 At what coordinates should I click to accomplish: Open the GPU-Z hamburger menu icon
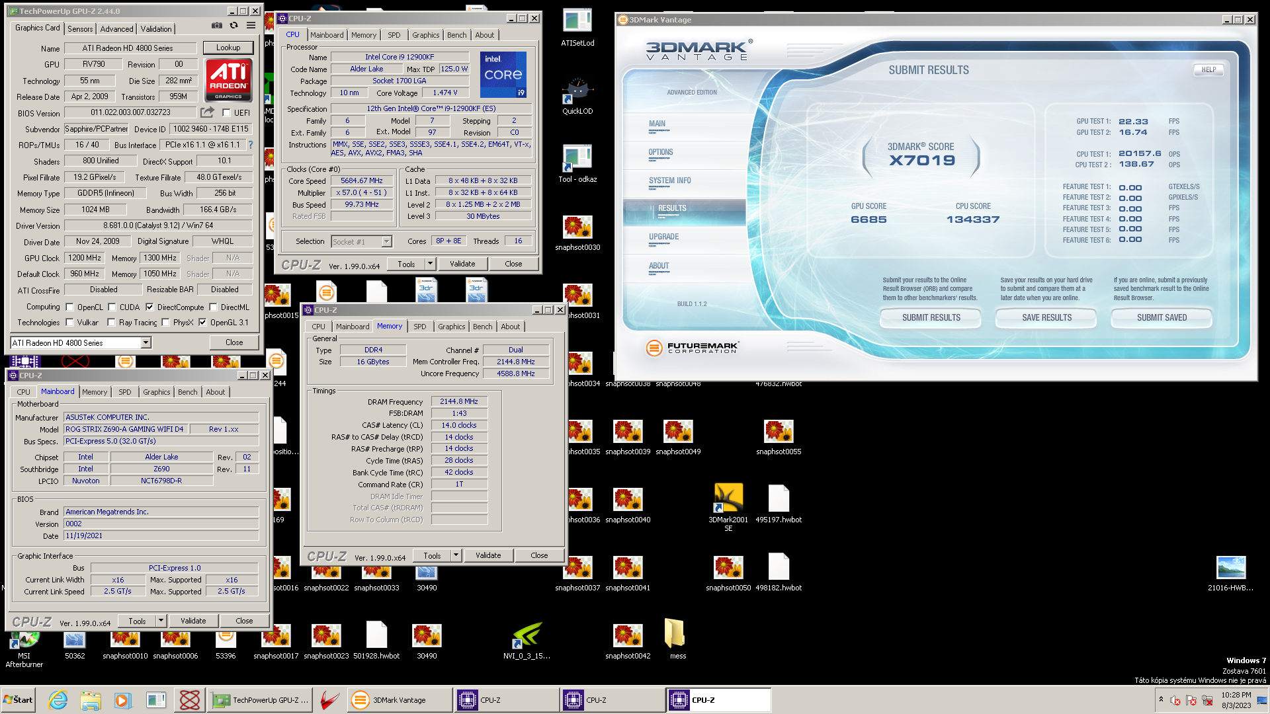click(251, 26)
